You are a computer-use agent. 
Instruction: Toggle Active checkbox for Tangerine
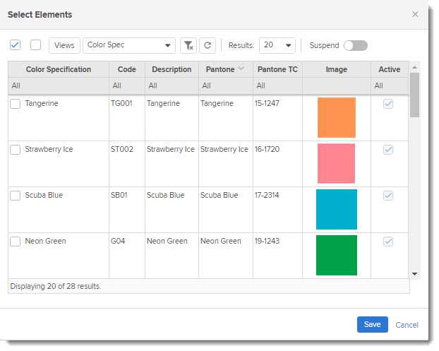388,104
